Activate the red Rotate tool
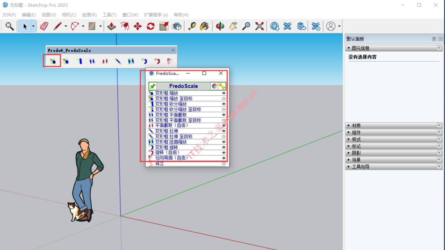445x250 pixels. pyautogui.click(x=151, y=26)
